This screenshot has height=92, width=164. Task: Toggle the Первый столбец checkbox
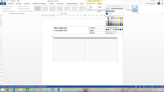tap(17, 6)
